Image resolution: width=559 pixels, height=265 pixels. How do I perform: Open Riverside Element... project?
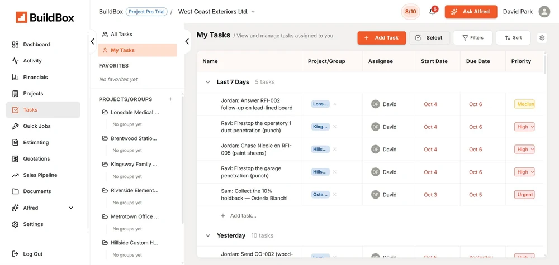[134, 190]
